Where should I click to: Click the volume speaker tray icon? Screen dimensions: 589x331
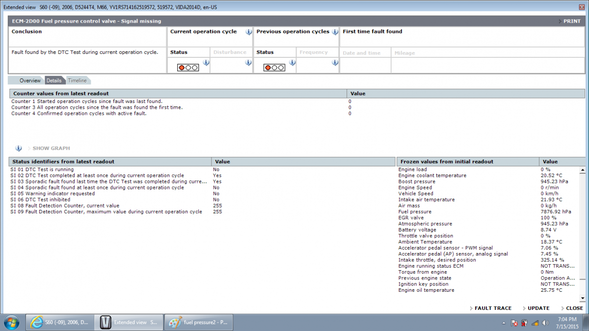[545, 323]
